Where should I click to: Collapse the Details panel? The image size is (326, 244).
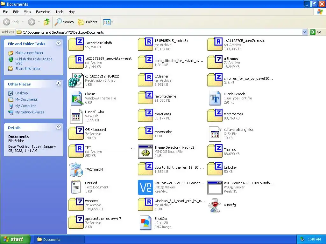click(x=59, y=127)
